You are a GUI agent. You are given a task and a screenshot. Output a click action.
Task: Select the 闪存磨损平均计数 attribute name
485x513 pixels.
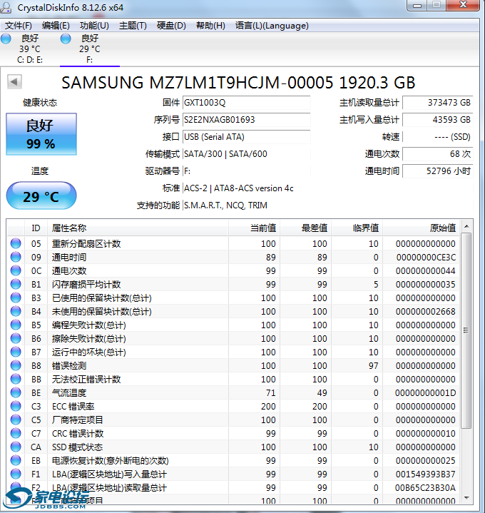[x=86, y=284]
